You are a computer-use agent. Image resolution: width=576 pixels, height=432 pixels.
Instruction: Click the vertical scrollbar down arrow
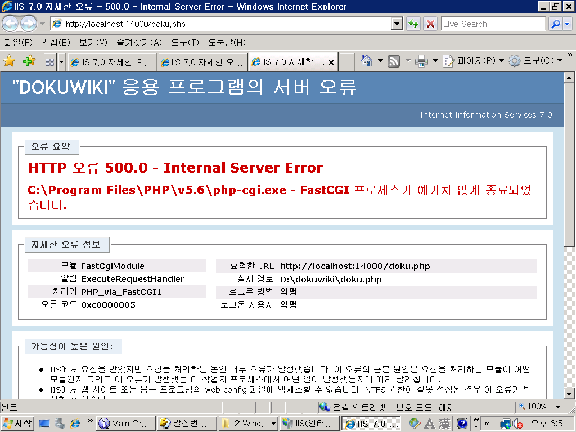click(569, 393)
